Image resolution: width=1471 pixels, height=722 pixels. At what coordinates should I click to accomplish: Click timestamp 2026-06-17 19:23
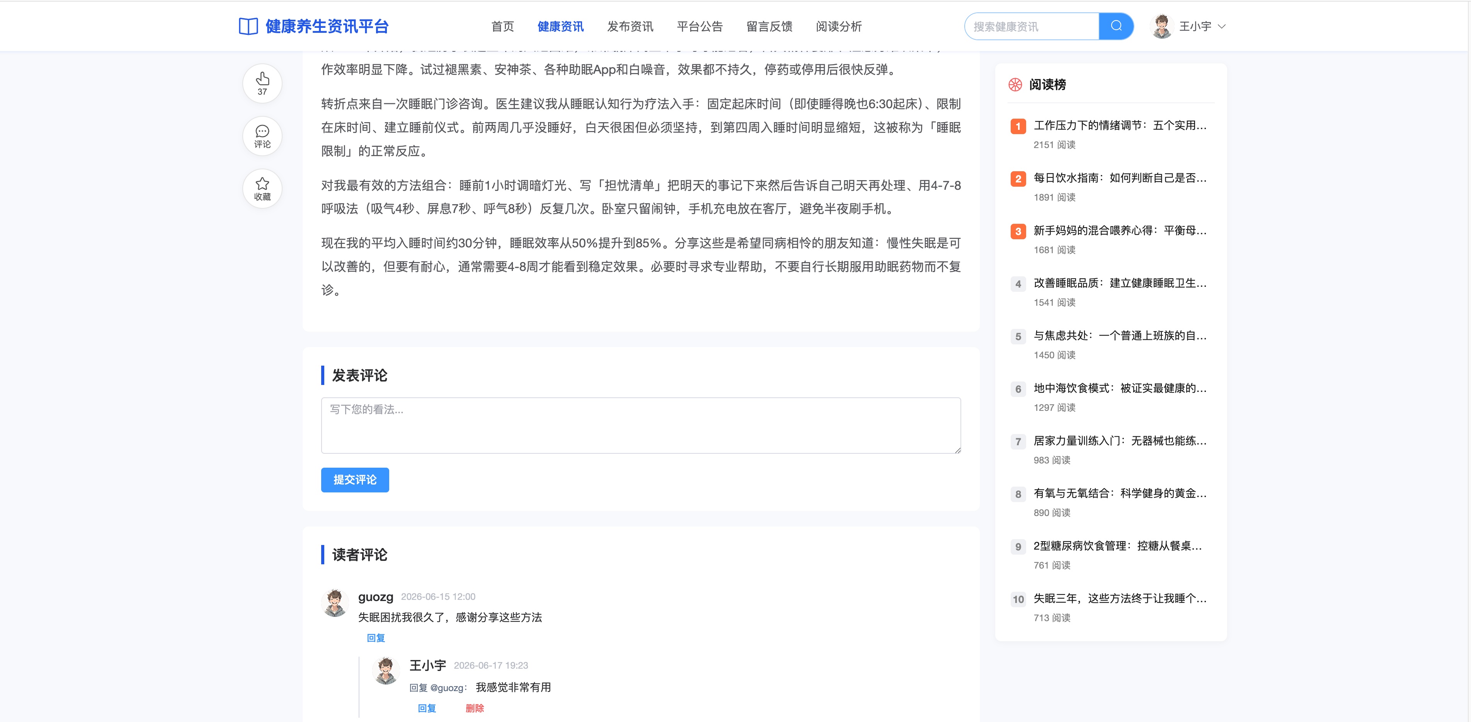click(490, 666)
